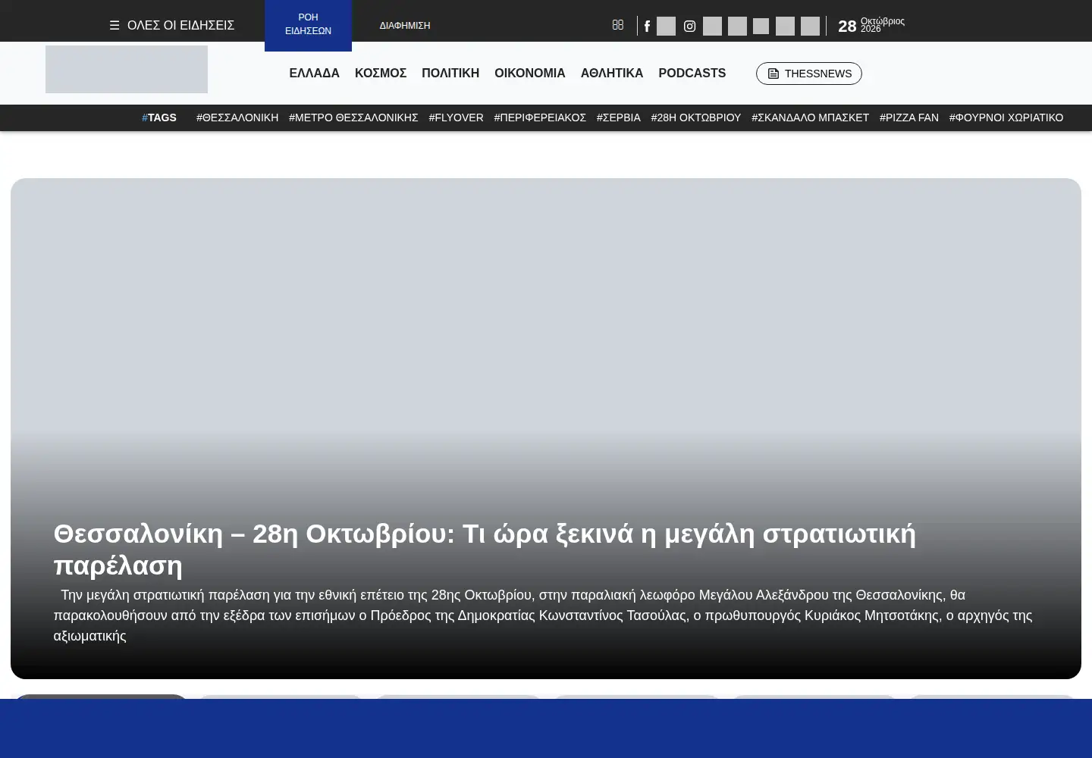
Task: Click the grid view icon in top bar
Action: [x=618, y=25]
